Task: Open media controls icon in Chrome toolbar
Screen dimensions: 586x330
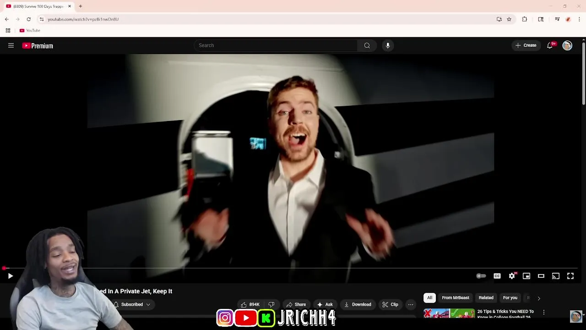Action: 557,19
